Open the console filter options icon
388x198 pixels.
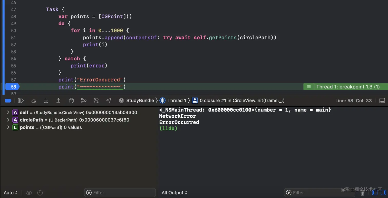click(x=289, y=193)
